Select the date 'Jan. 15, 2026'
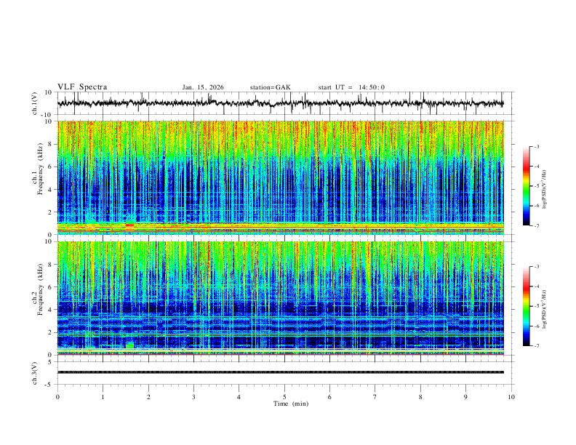576x445 pixels. [203, 87]
